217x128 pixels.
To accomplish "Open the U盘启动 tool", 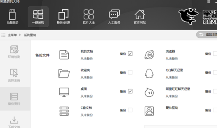I will tap(13, 17).
